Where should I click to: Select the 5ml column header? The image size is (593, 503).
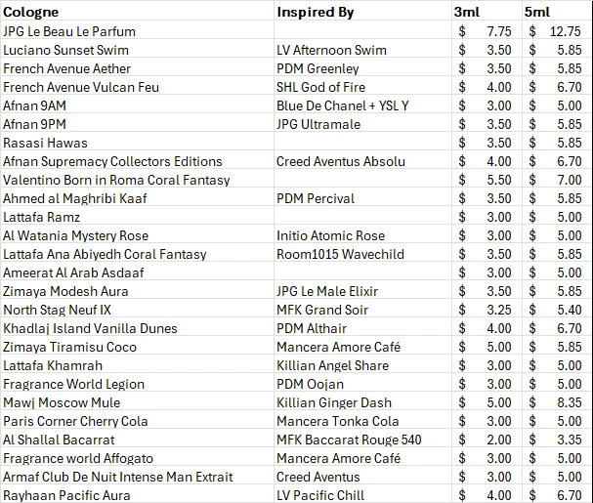[x=557, y=12]
